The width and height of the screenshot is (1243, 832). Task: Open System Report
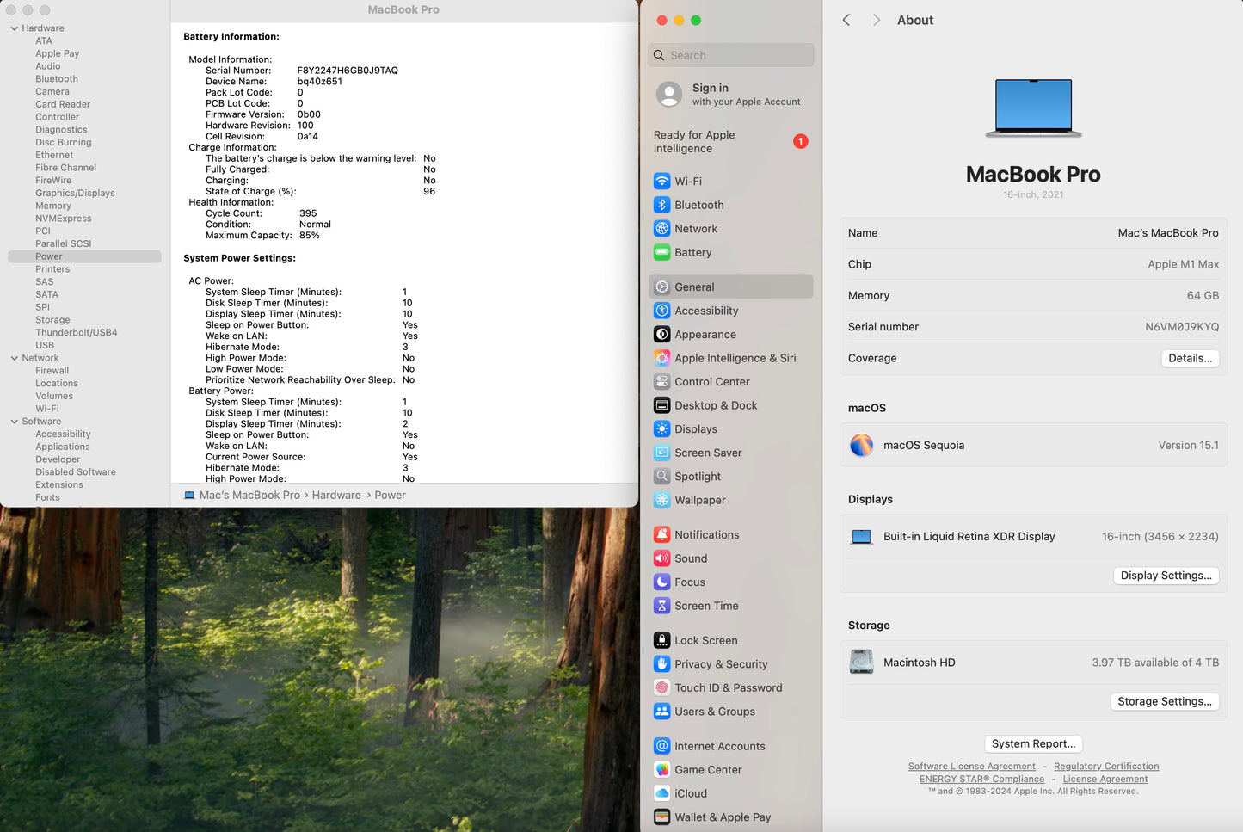tap(1032, 743)
